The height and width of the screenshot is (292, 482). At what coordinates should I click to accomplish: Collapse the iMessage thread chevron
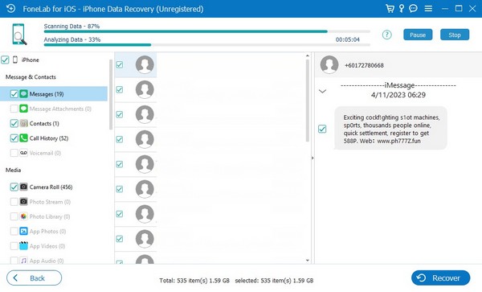click(x=322, y=91)
